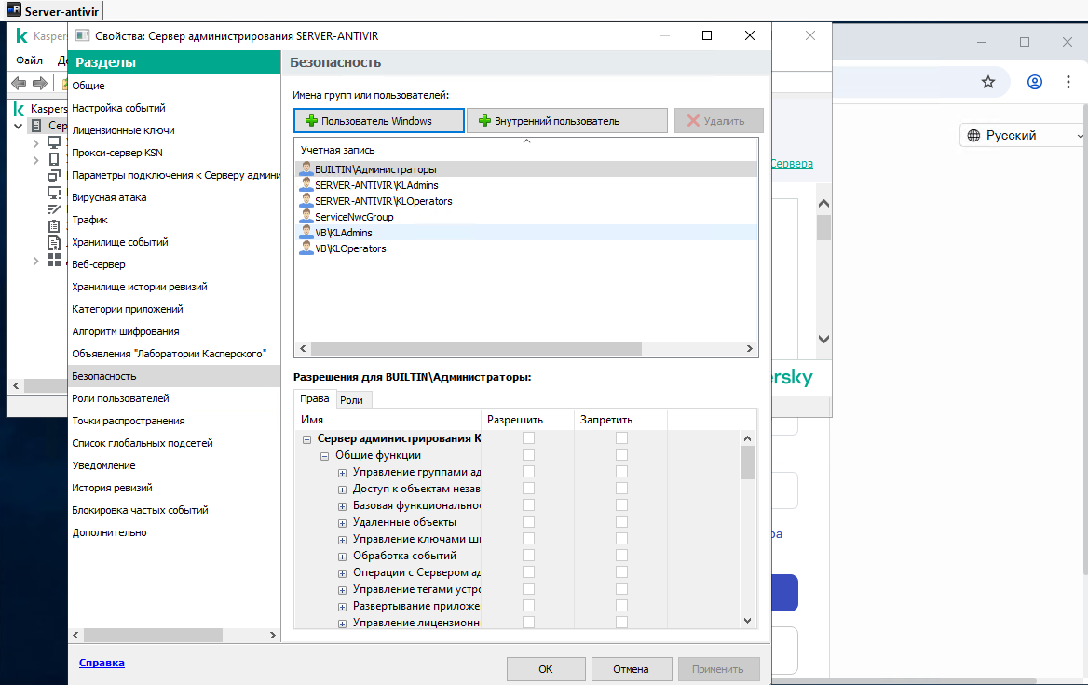
Task: Click the accounts list horizontal scrollbar thumb
Action: pos(476,349)
